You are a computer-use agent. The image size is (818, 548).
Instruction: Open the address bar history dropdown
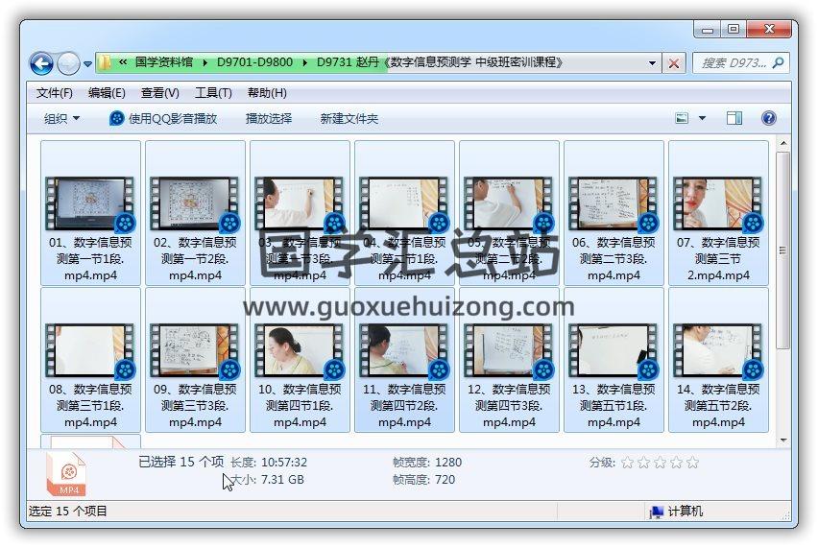pos(653,63)
